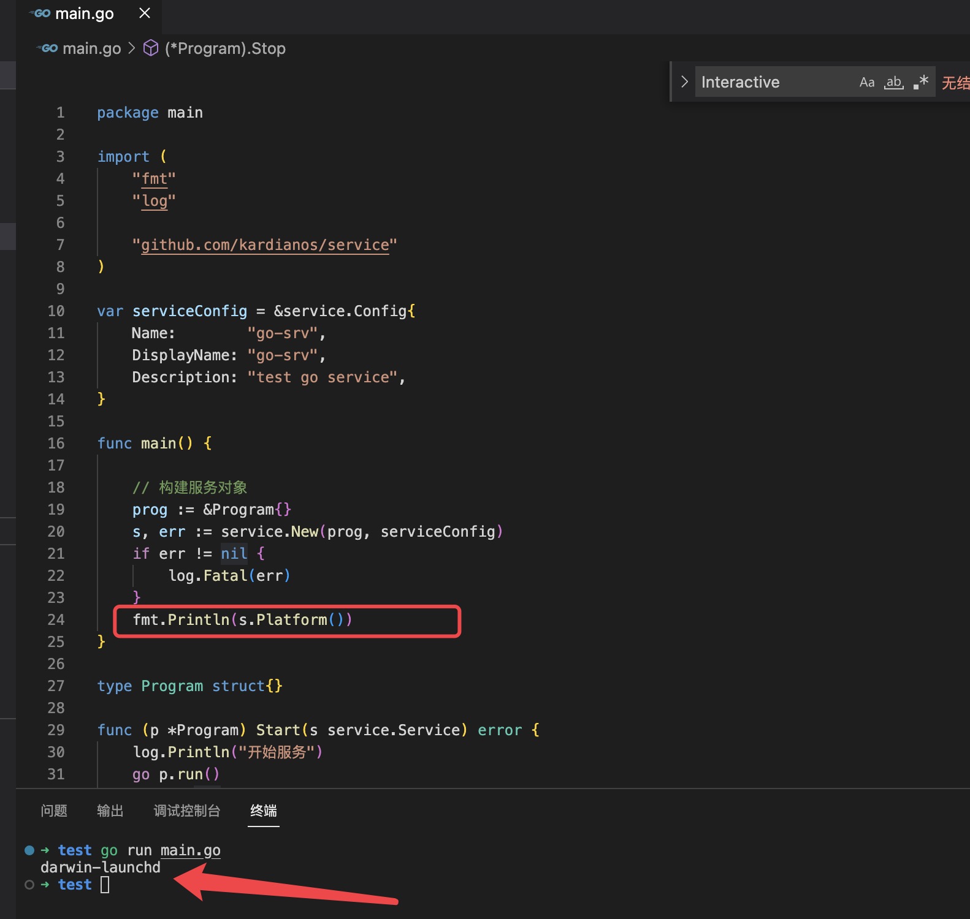The image size is (970, 919).
Task: Click the "package main" declaration on line 1
Action: (x=150, y=113)
